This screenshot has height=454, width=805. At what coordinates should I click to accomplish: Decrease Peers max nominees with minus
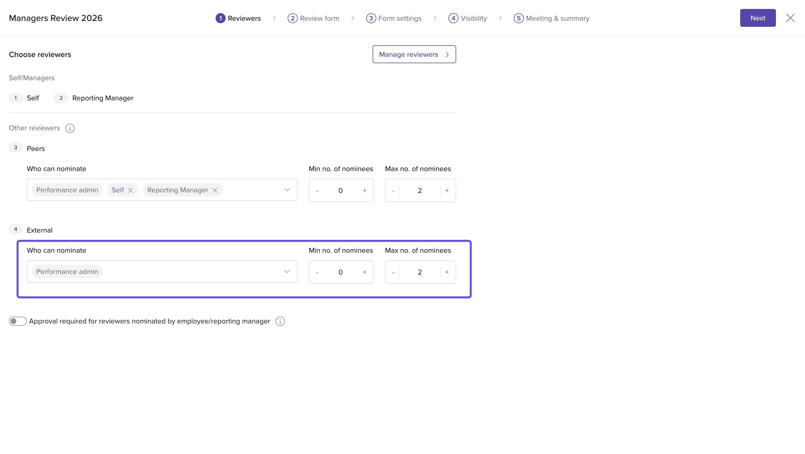tap(393, 191)
